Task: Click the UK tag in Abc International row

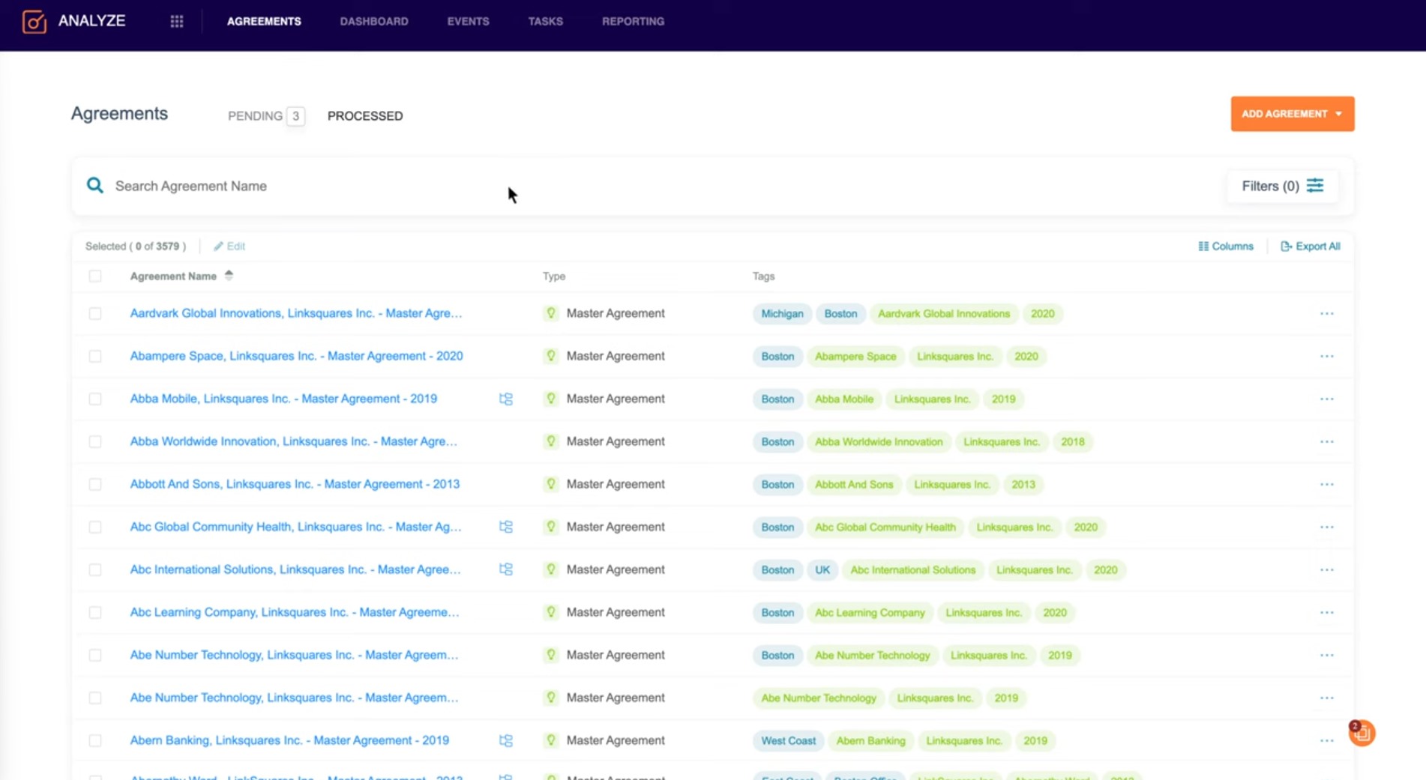Action: (x=822, y=570)
